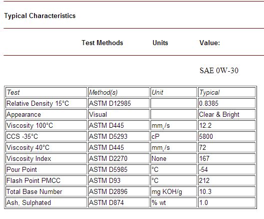This screenshot has width=264, height=219.
Task: Click the Flash Point PMCC cell
Action: pos(46,180)
